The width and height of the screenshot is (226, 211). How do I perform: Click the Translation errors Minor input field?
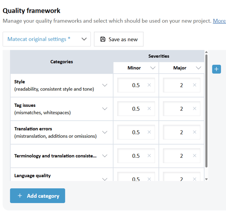click(x=136, y=132)
